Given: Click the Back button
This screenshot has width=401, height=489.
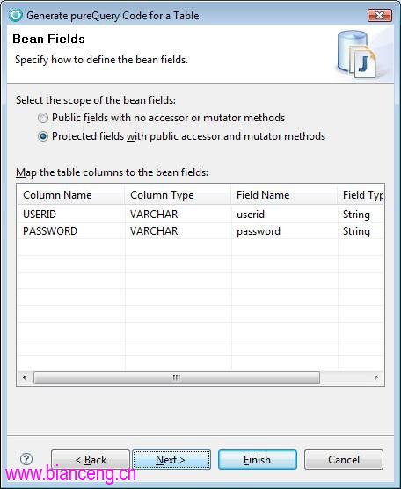Looking at the screenshot, I should point(91,459).
